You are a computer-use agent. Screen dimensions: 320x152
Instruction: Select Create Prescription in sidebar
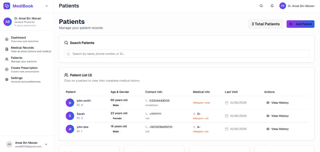point(24,68)
